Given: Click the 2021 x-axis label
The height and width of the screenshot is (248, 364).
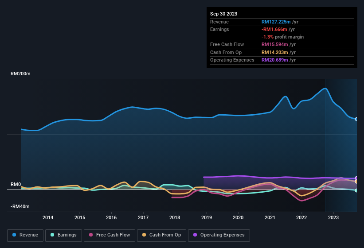Looking at the screenshot, I should 270,217.
